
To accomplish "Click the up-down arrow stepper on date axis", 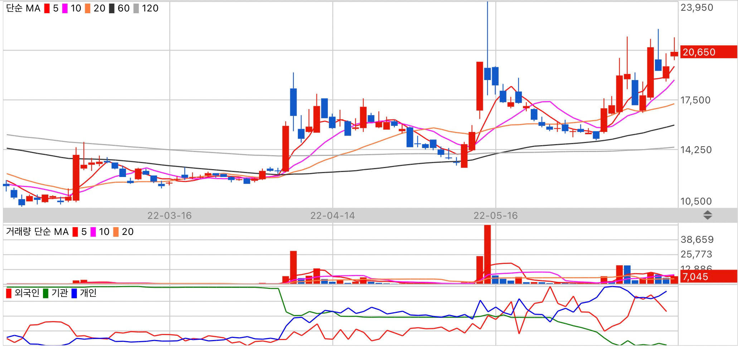I will pyautogui.click(x=708, y=215).
